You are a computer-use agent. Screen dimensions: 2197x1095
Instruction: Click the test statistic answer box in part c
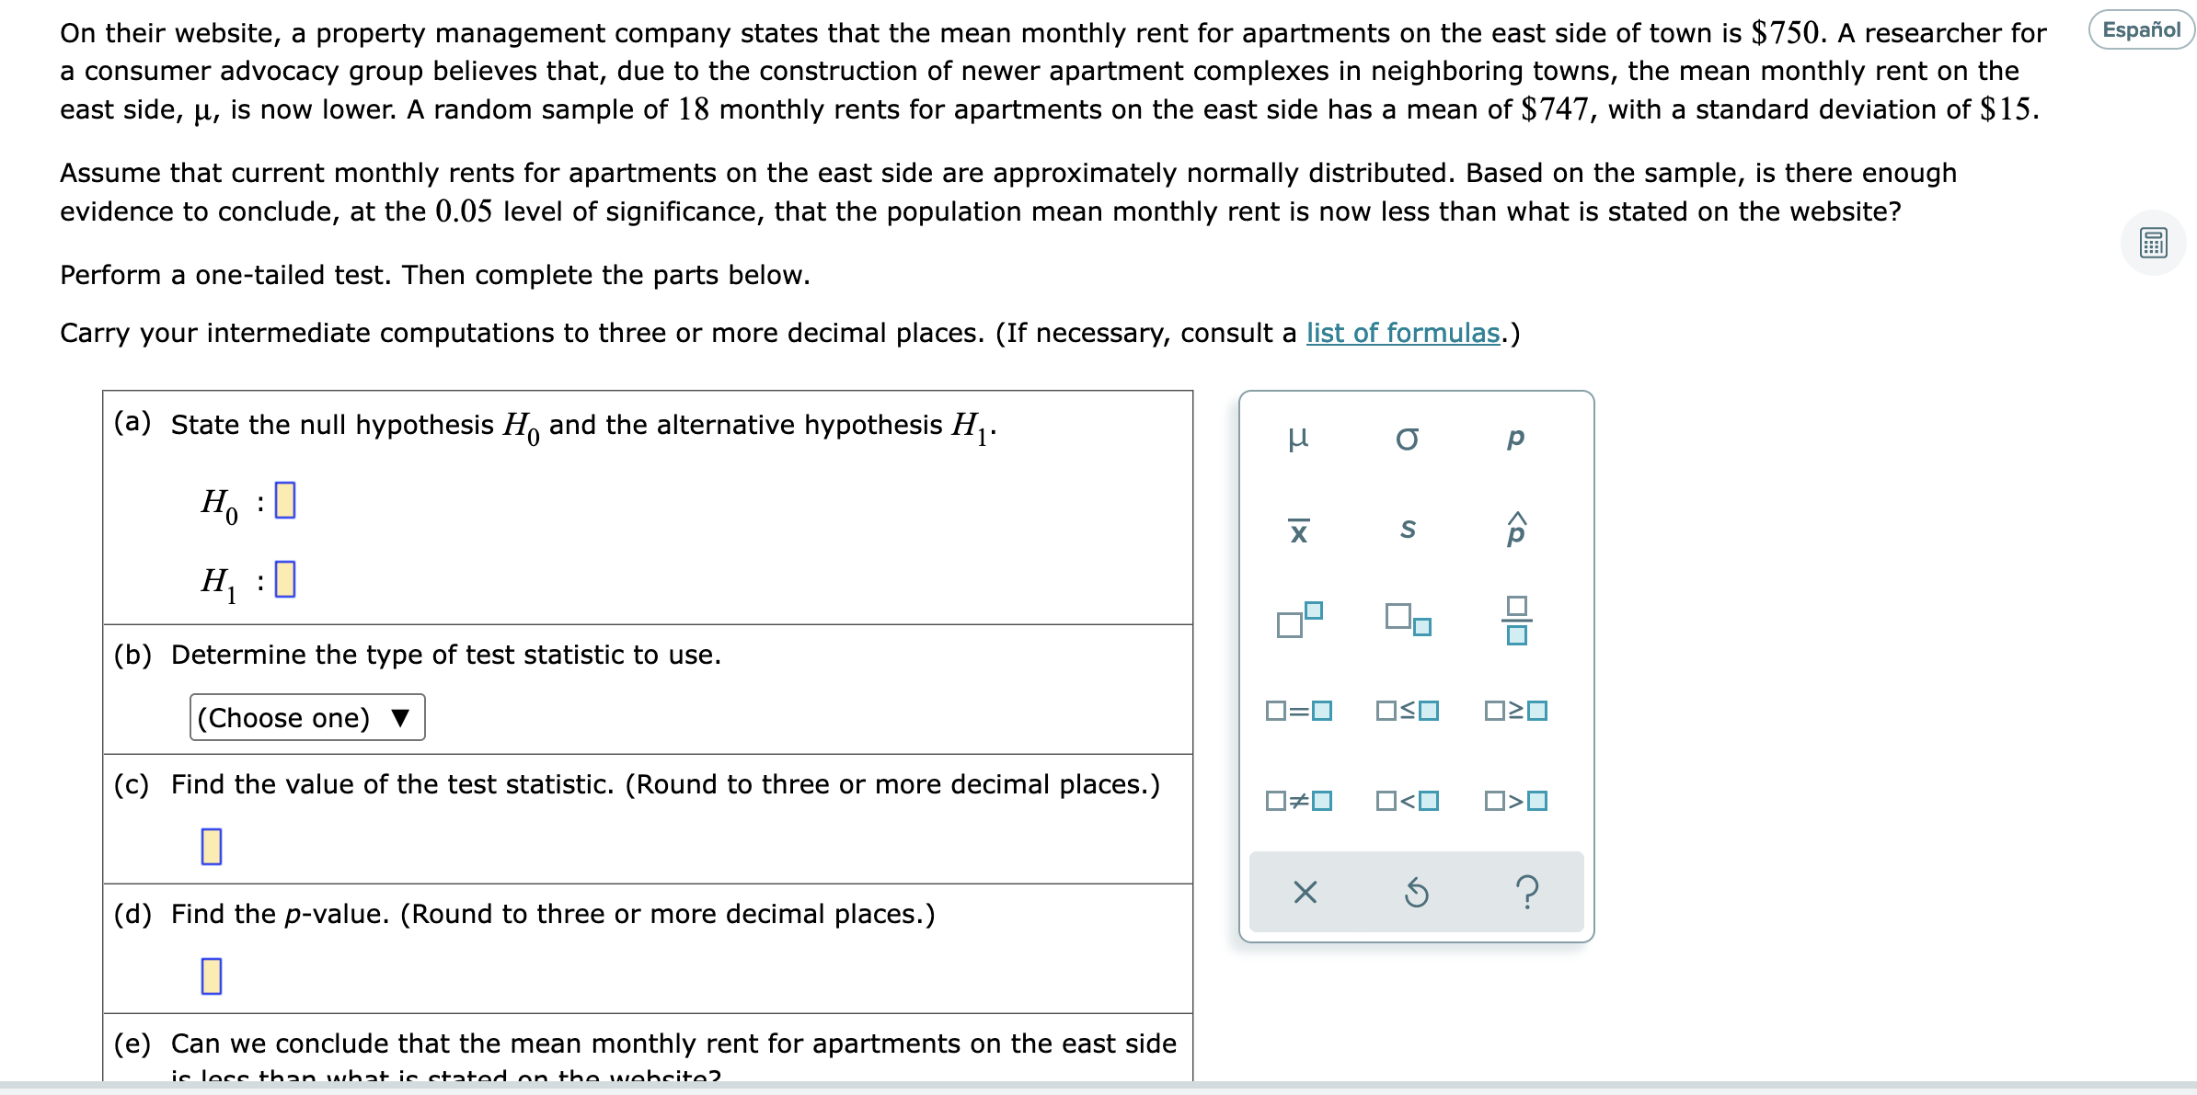(213, 848)
